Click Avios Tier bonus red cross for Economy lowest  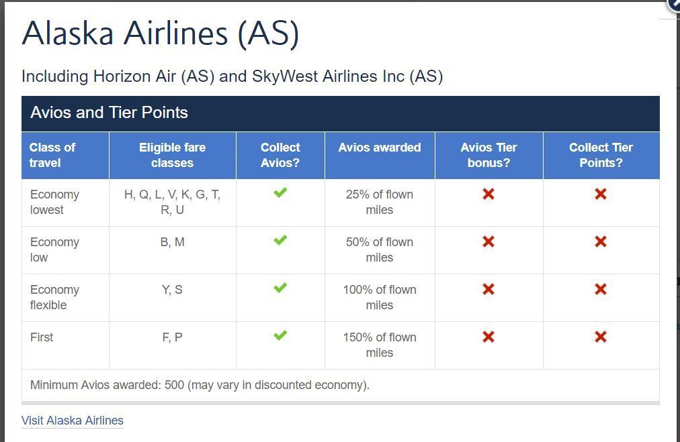pos(488,194)
